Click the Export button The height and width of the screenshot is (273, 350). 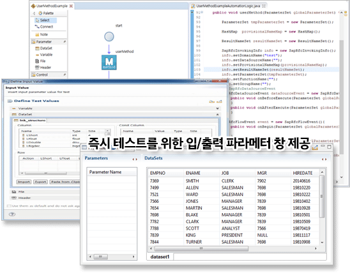tap(40, 182)
